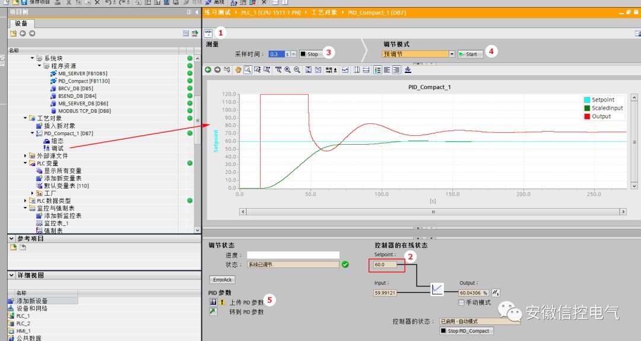The height and width of the screenshot is (341, 641).
Task: Click the export chart icon in trend toolbar
Action: click(408, 70)
